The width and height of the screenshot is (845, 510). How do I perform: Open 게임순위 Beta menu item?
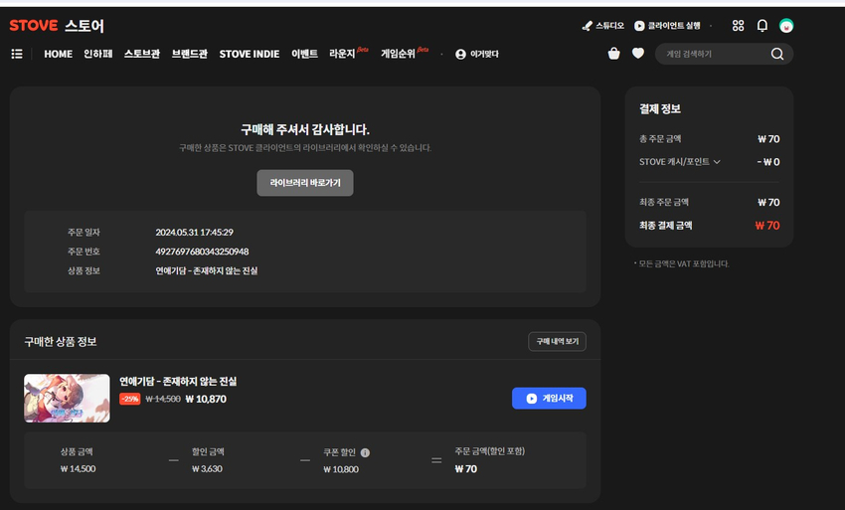[405, 54]
